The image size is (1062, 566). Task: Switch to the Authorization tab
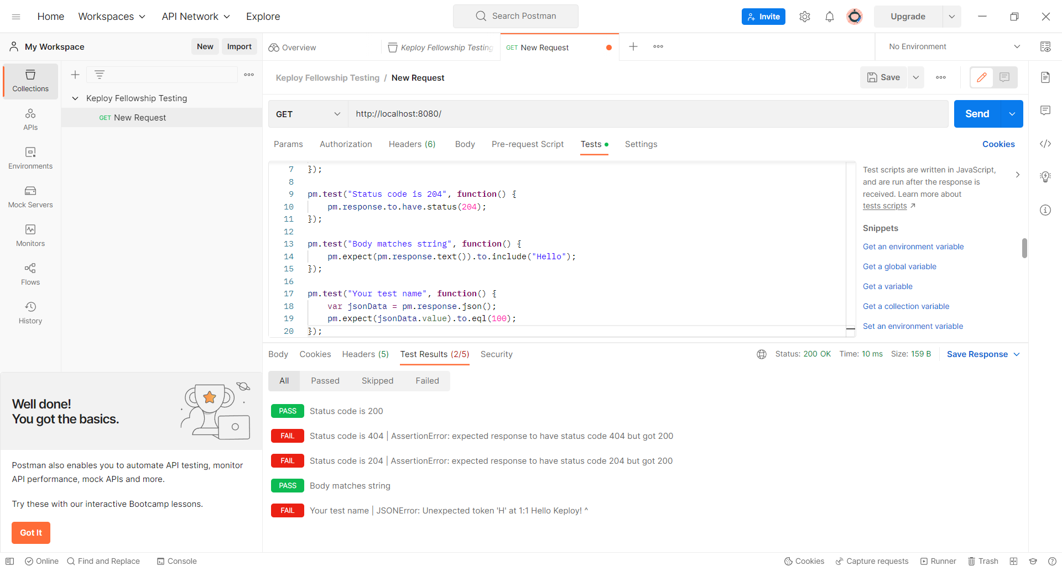346,144
